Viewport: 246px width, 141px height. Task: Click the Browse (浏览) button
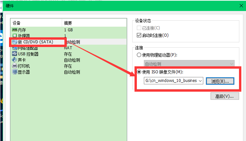pos(220,81)
